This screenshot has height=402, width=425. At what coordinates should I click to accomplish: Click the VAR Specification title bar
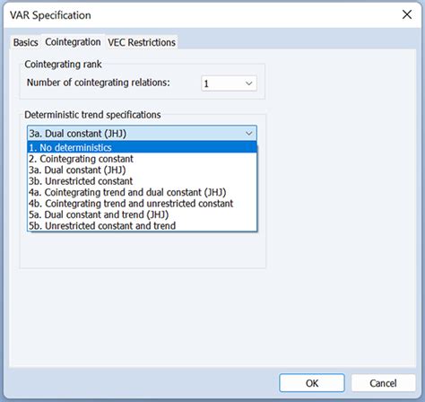pos(204,15)
